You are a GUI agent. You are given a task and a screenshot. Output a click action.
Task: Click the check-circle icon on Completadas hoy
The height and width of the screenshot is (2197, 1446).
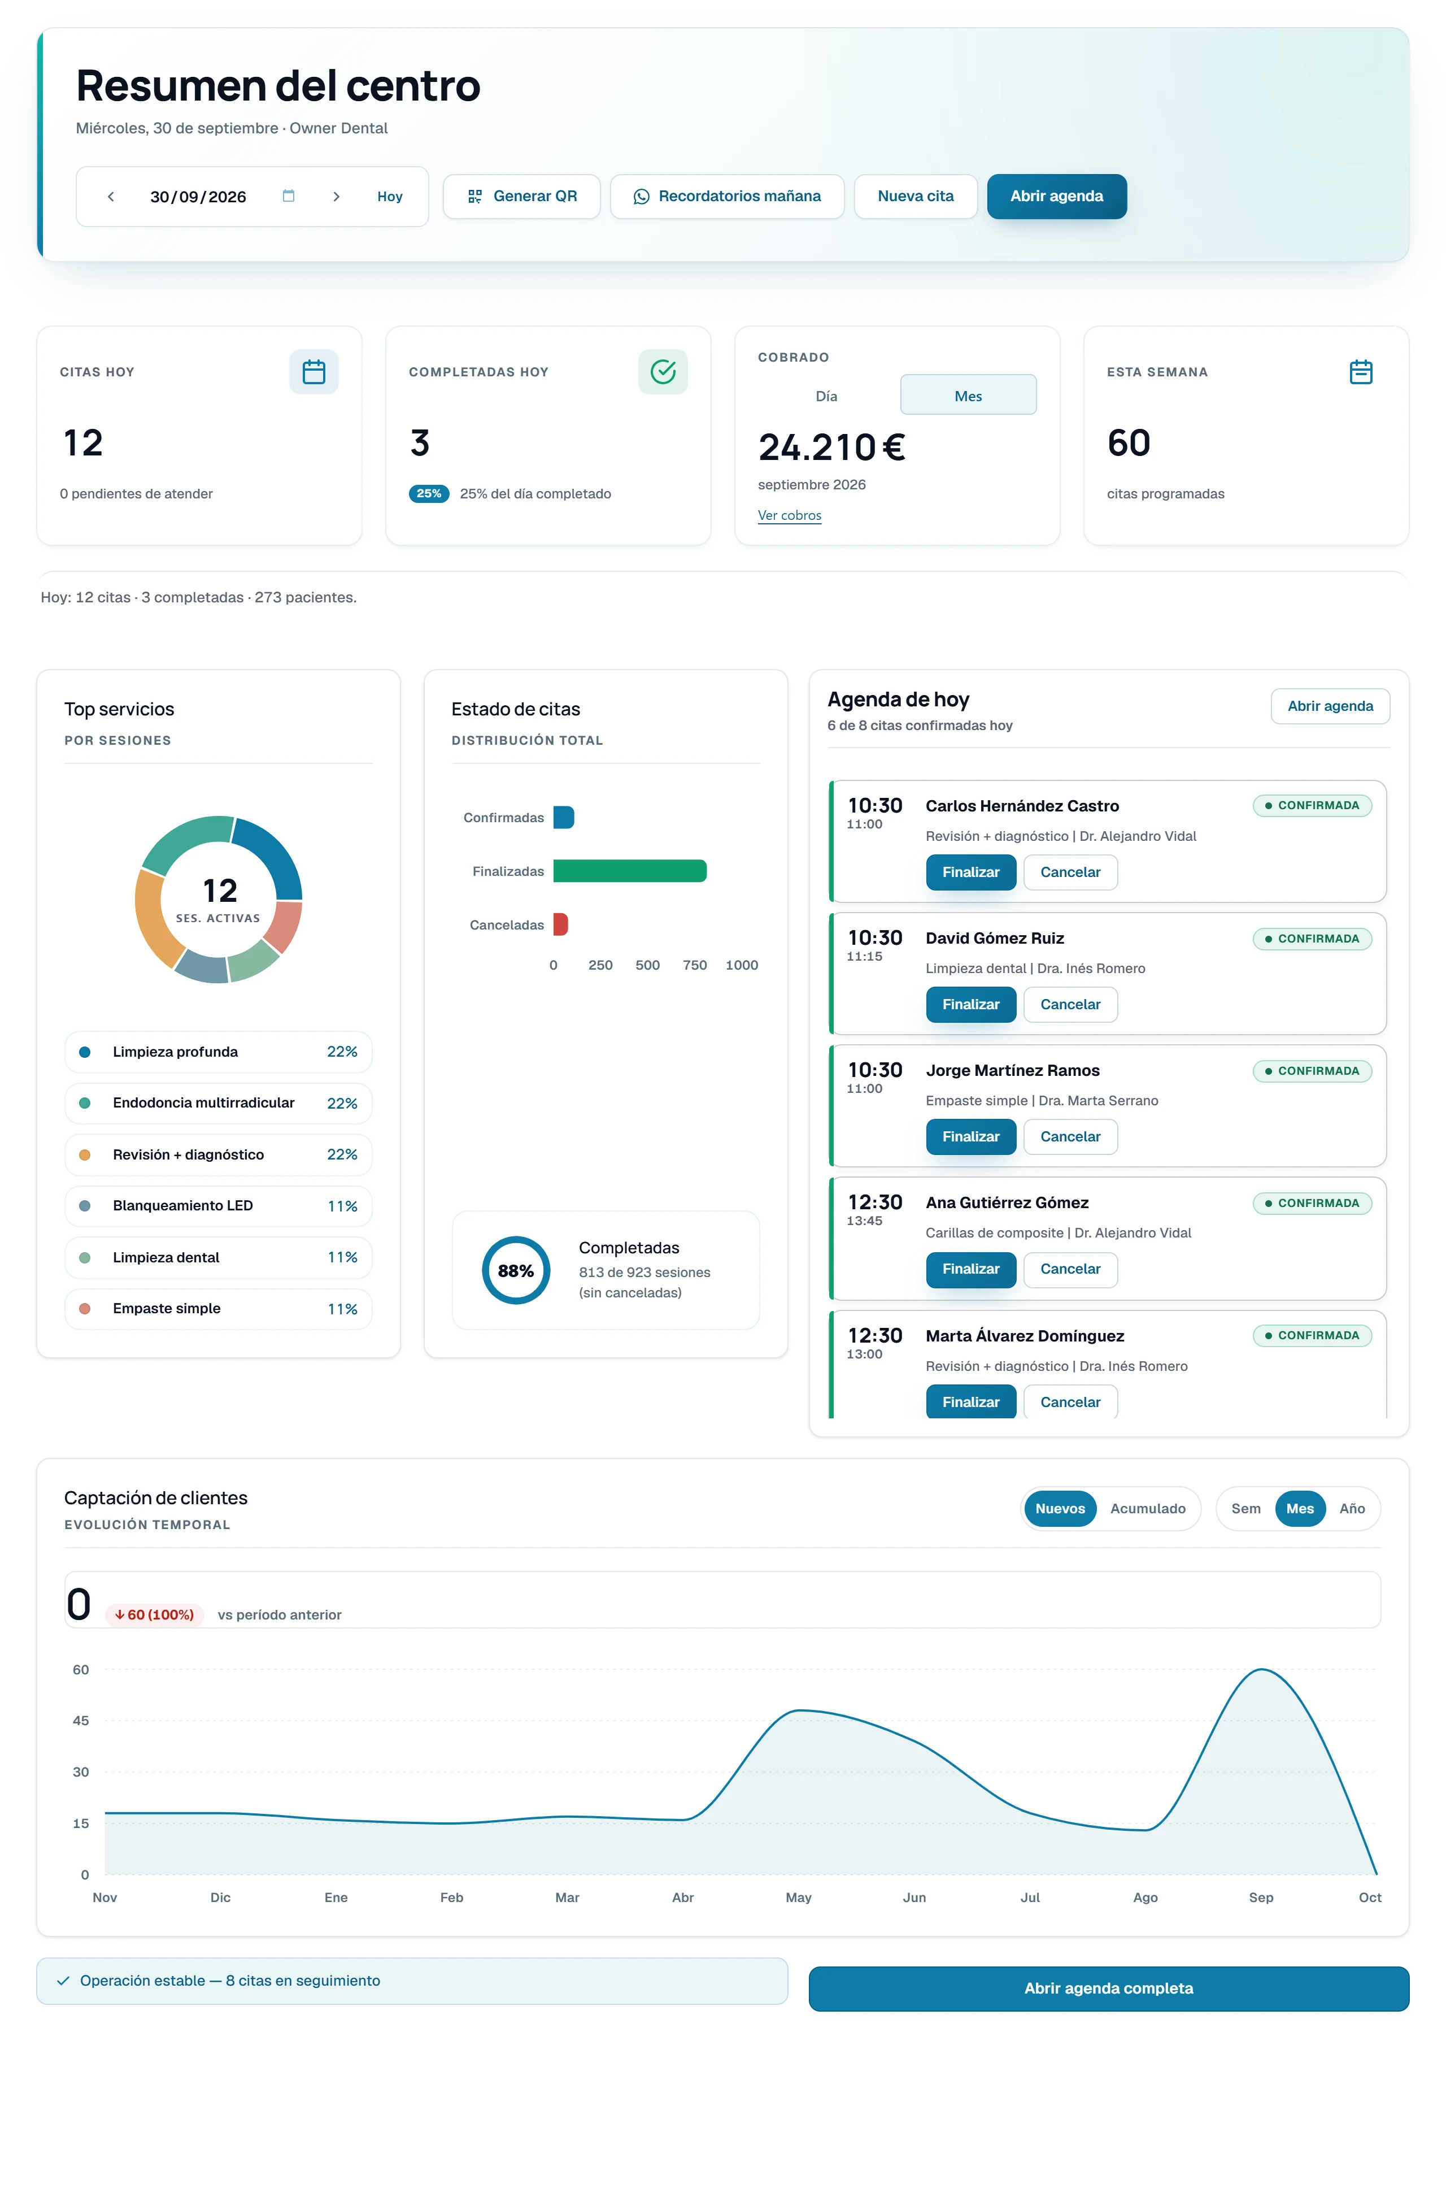(x=663, y=372)
